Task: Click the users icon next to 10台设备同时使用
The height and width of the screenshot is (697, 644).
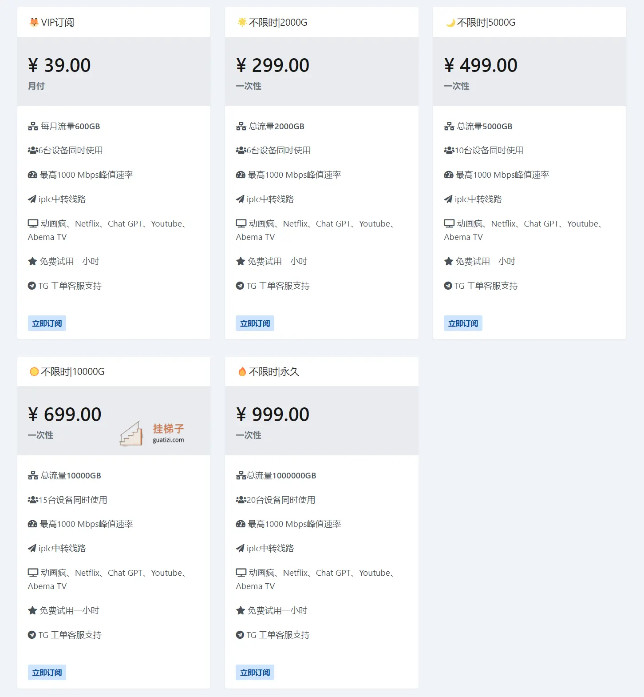Action: tap(449, 151)
